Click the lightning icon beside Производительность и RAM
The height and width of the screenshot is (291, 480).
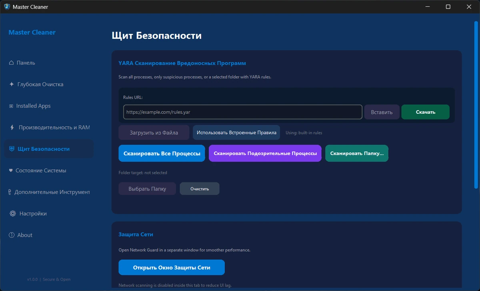[x=12, y=127]
